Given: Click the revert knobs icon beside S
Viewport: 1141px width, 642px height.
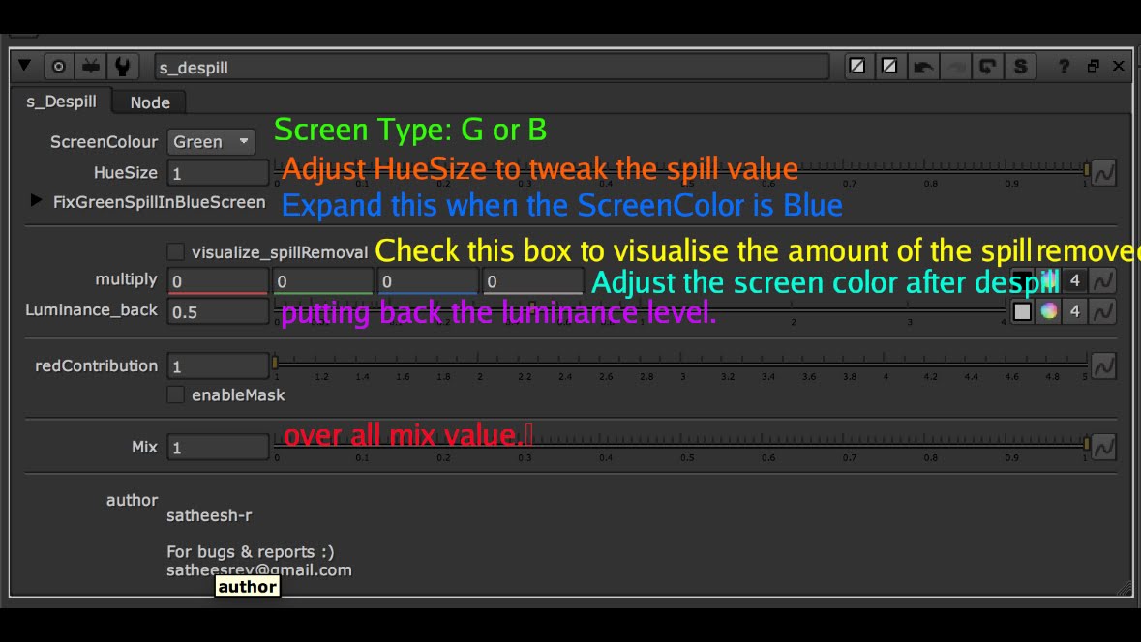Looking at the screenshot, I should tap(987, 67).
